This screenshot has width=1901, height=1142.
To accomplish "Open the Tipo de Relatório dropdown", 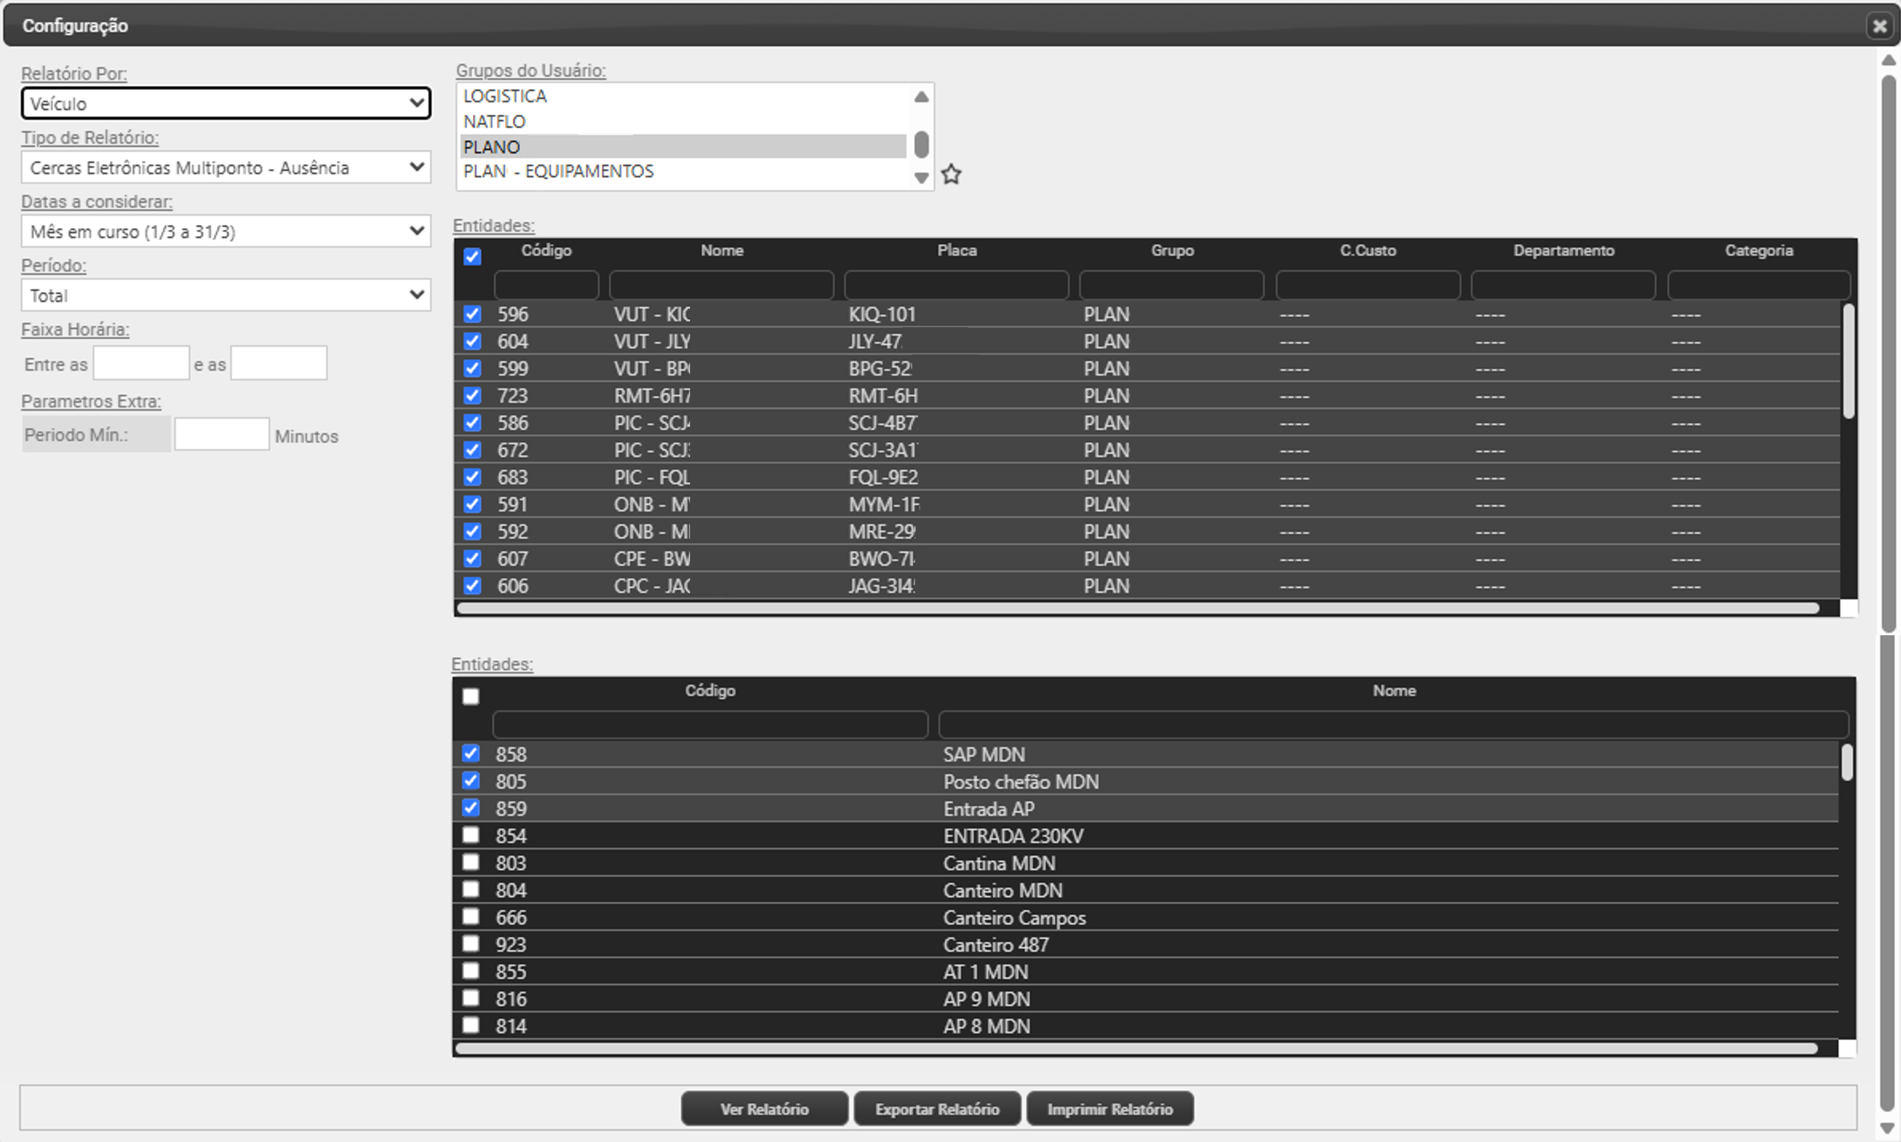I will (x=226, y=167).
